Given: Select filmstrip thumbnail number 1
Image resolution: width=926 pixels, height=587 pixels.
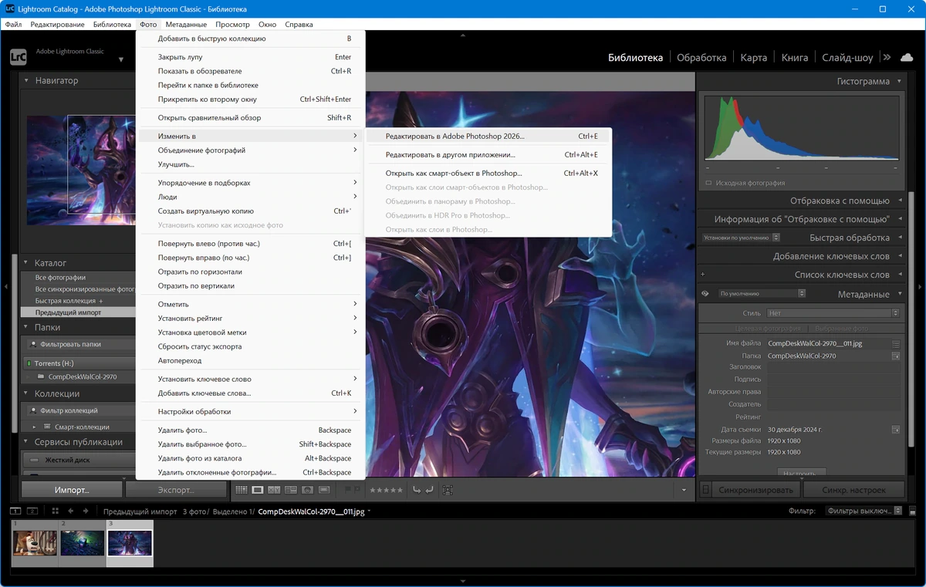Looking at the screenshot, I should point(35,542).
